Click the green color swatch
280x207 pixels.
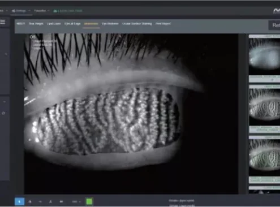(x=89, y=201)
